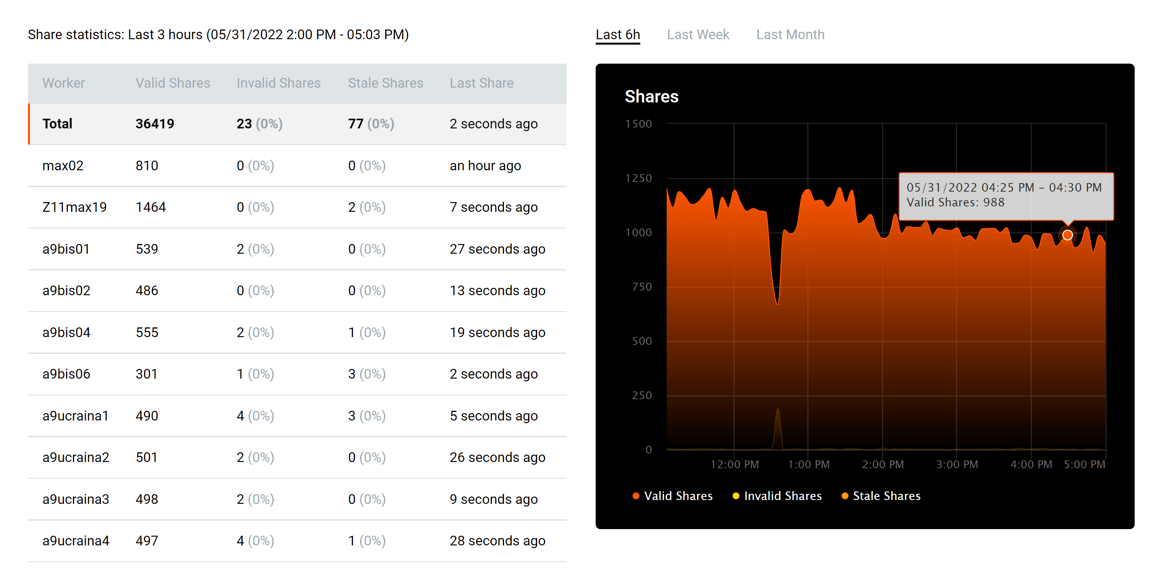This screenshot has height=571, width=1170.
Task: Select the Last 6h tab
Action: point(618,35)
